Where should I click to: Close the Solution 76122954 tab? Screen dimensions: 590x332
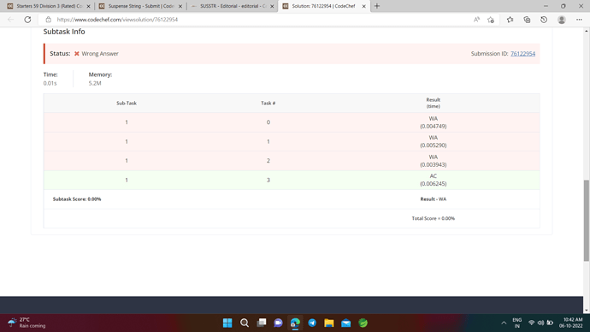[x=364, y=6]
